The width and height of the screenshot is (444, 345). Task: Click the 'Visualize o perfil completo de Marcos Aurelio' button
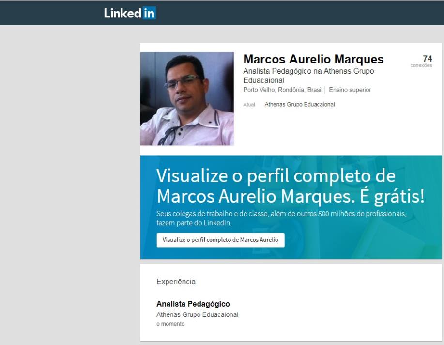pyautogui.click(x=221, y=240)
